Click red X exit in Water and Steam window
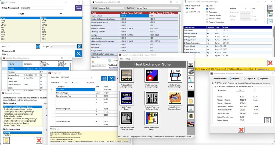275x145 pixels. (x=270, y=63)
